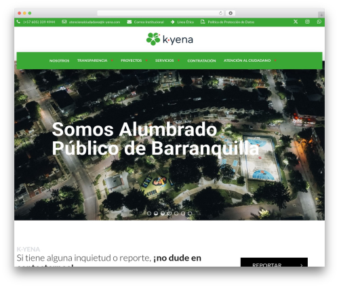Open Línea Ética link
The image size is (339, 287).
pyautogui.click(x=186, y=22)
